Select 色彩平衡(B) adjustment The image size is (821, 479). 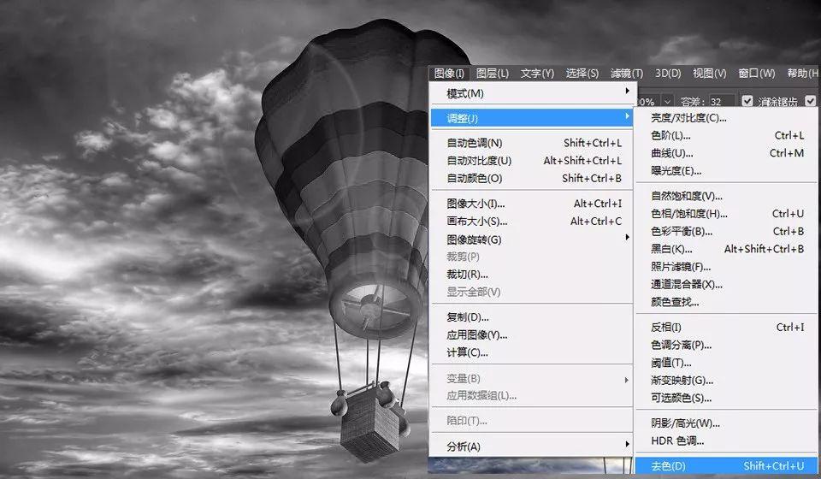click(x=727, y=232)
